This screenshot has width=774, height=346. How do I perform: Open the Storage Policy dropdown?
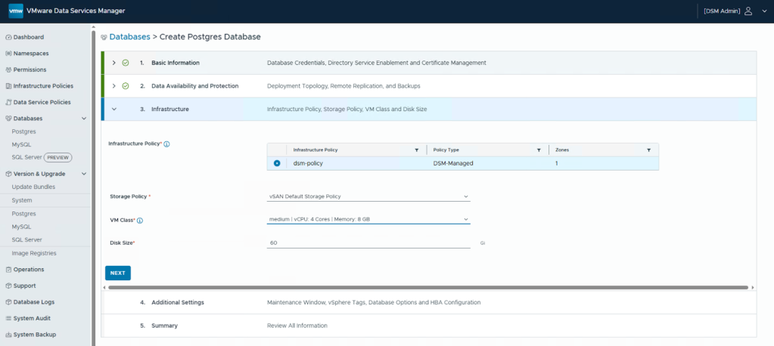(x=368, y=196)
